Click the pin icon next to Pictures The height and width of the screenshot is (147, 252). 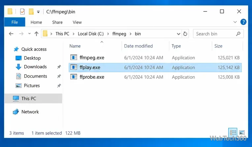(x=59, y=86)
